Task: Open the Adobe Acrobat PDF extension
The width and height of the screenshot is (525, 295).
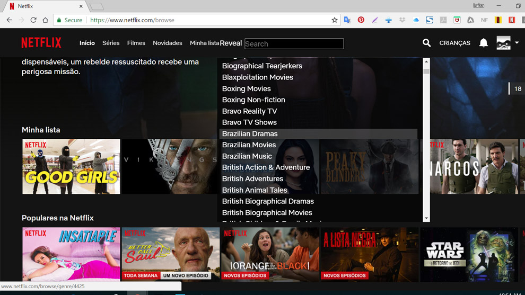Action: 443,20
